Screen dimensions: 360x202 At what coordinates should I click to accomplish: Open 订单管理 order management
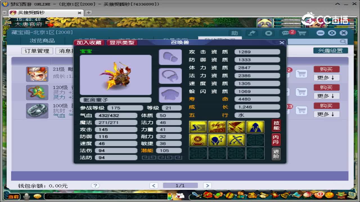[37, 51]
